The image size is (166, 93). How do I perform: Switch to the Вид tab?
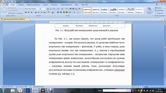coord(77,5)
